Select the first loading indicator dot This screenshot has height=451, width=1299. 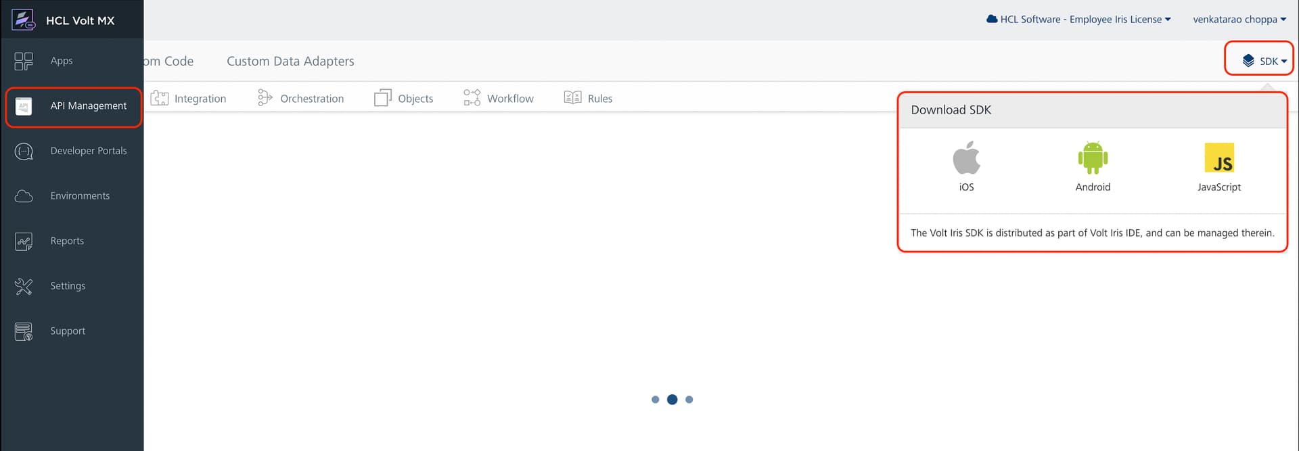(655, 400)
